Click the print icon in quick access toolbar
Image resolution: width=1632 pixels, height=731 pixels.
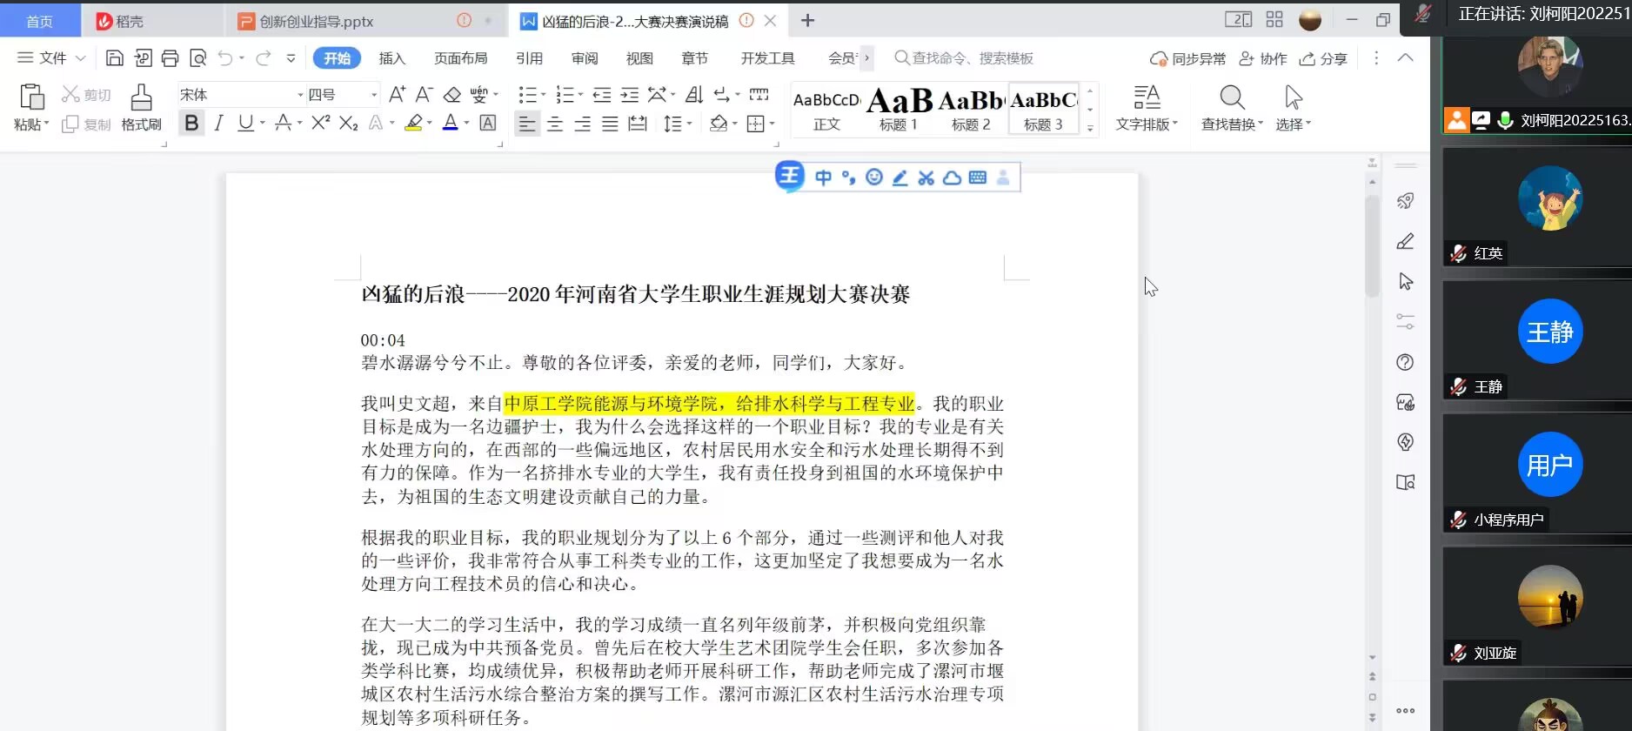point(171,58)
